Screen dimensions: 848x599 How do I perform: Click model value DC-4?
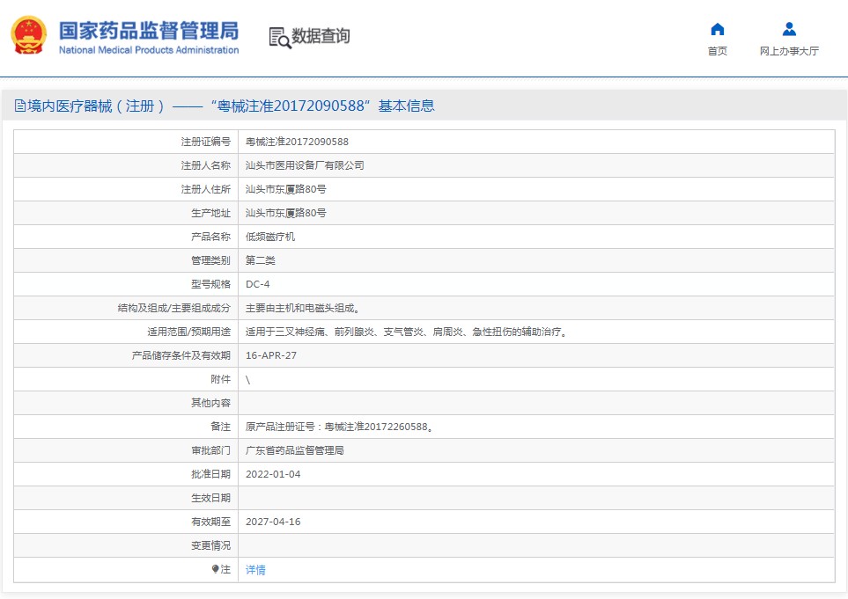257,284
